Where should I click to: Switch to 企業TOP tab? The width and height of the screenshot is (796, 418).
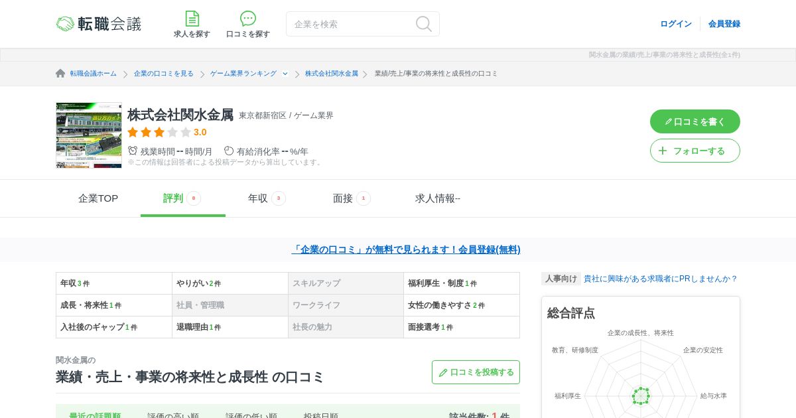98,198
